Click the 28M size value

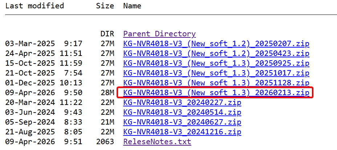107,93
